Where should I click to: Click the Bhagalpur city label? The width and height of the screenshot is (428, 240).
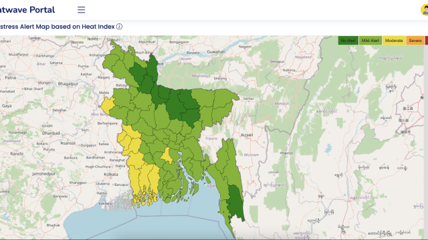tap(68, 84)
